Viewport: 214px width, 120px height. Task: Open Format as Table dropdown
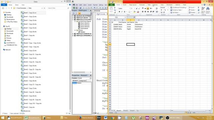176,10
